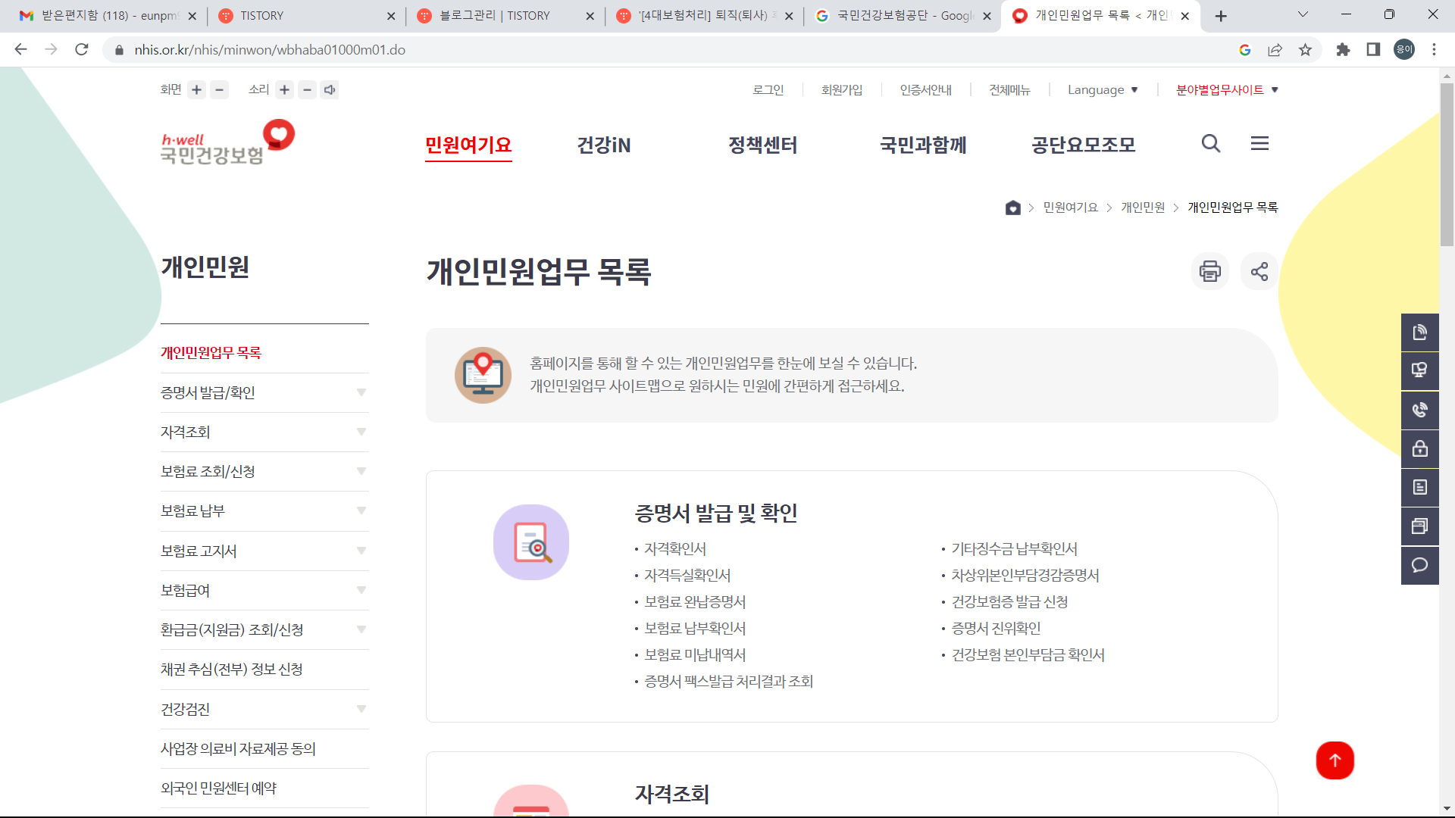Expand the 증명서 발급/확인 sidebar section
Image resolution: width=1455 pixels, height=818 pixels.
[x=361, y=392]
